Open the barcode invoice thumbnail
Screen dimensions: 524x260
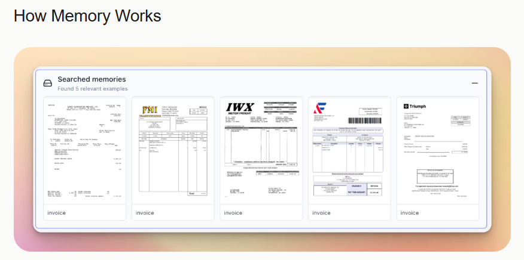click(x=349, y=150)
